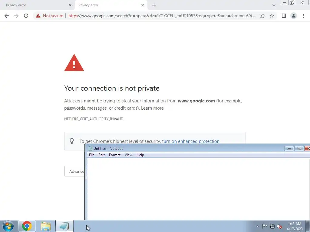Open Notepad's View menu
The width and height of the screenshot is (310, 232).
coord(128,155)
